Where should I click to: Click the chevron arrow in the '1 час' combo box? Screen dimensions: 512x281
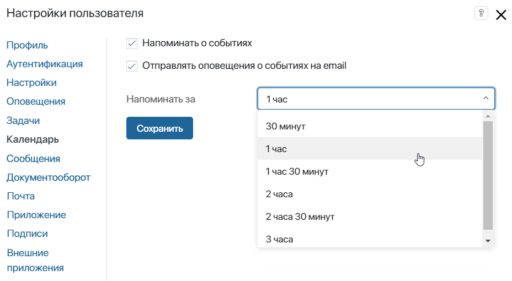tap(486, 98)
